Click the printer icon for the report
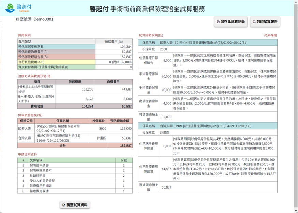298x213 pixels. point(254,22)
